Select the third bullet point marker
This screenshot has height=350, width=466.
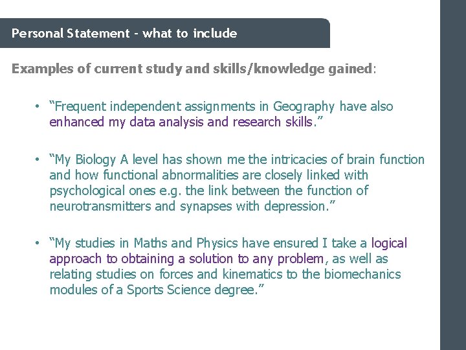39,243
